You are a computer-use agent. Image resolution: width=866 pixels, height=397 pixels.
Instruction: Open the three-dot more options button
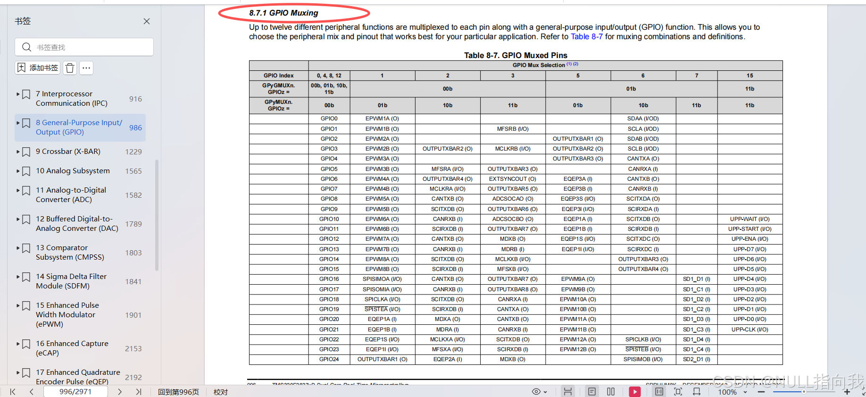(x=86, y=68)
